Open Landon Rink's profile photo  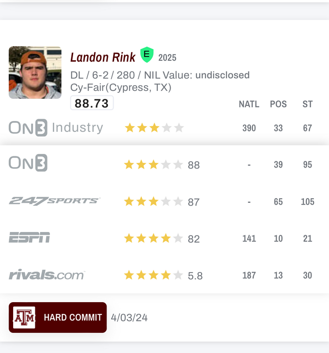[x=35, y=72]
